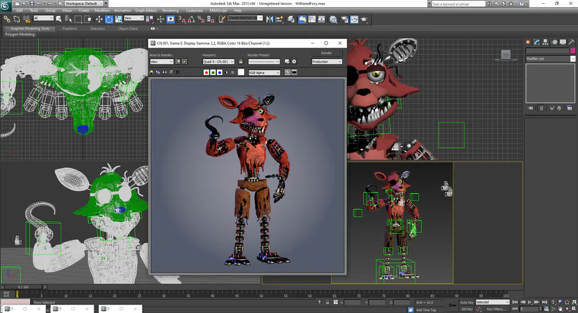
Task: Toggle Spinner Snap in the toolbar
Action: 211,19
